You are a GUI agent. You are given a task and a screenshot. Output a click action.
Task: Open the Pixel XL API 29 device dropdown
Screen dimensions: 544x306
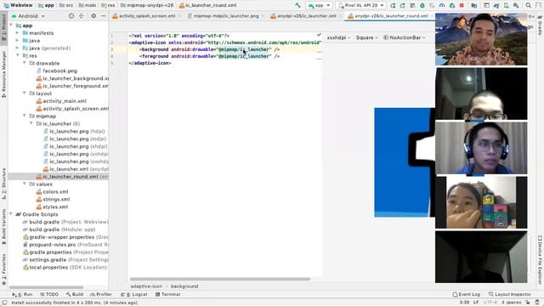coord(360,6)
